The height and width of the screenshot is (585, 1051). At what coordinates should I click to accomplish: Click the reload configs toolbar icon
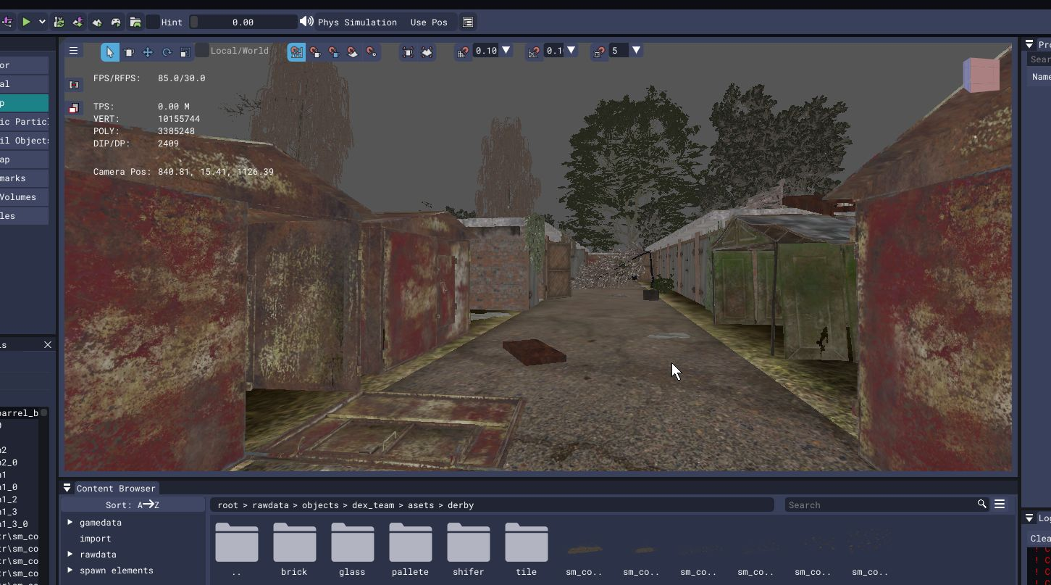(59, 22)
